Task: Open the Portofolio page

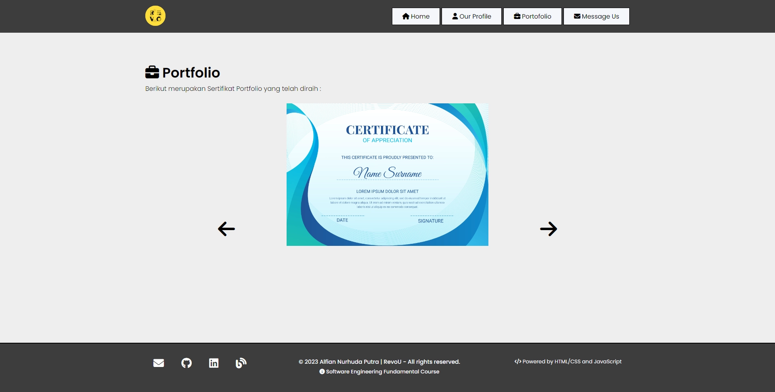Action: pyautogui.click(x=532, y=16)
